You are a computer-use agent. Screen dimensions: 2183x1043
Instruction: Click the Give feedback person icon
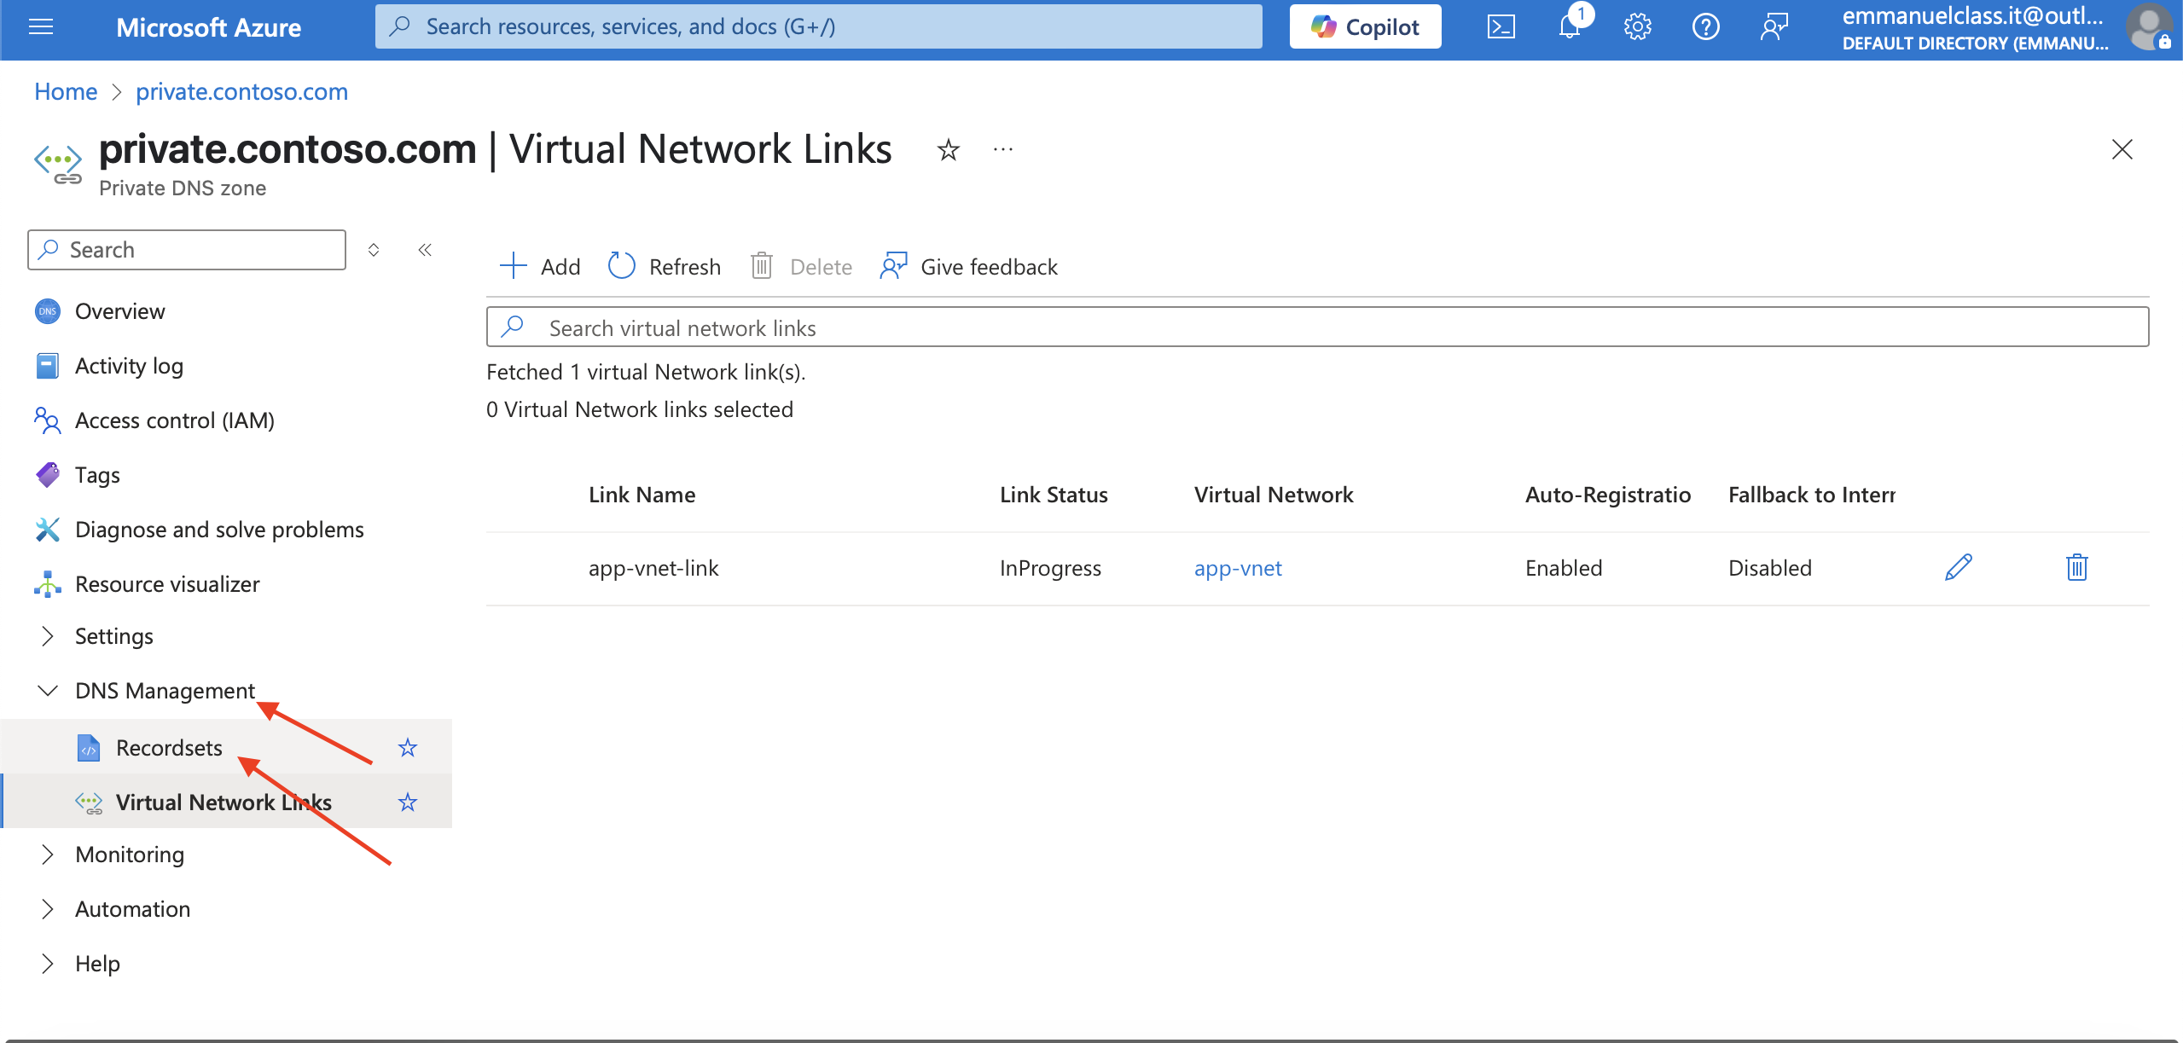click(x=893, y=266)
